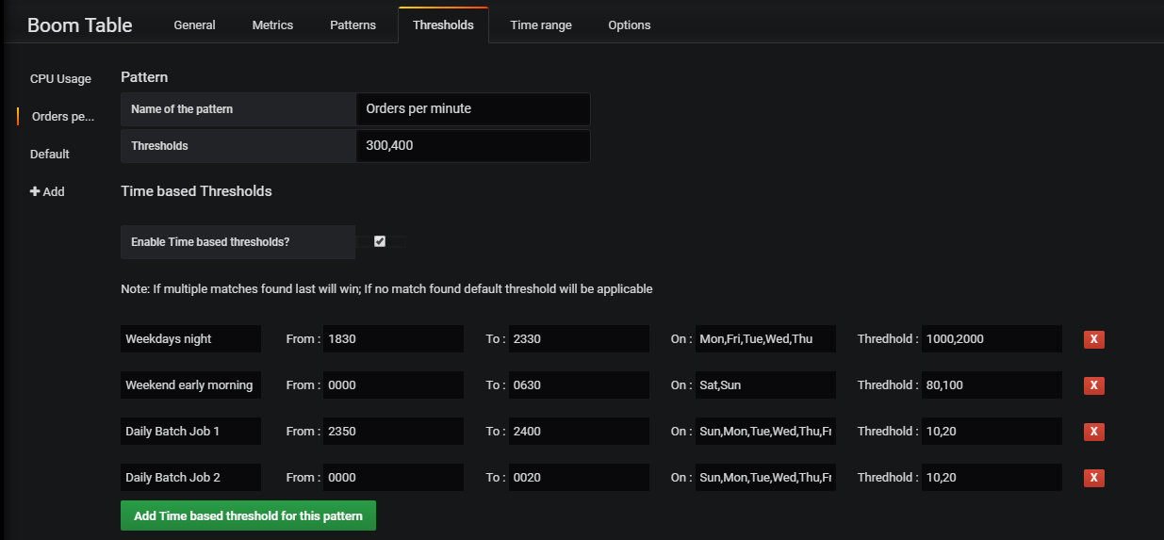Toggle the Enable Time based thresholds checkbox
This screenshot has width=1164, height=540.
tap(380, 241)
